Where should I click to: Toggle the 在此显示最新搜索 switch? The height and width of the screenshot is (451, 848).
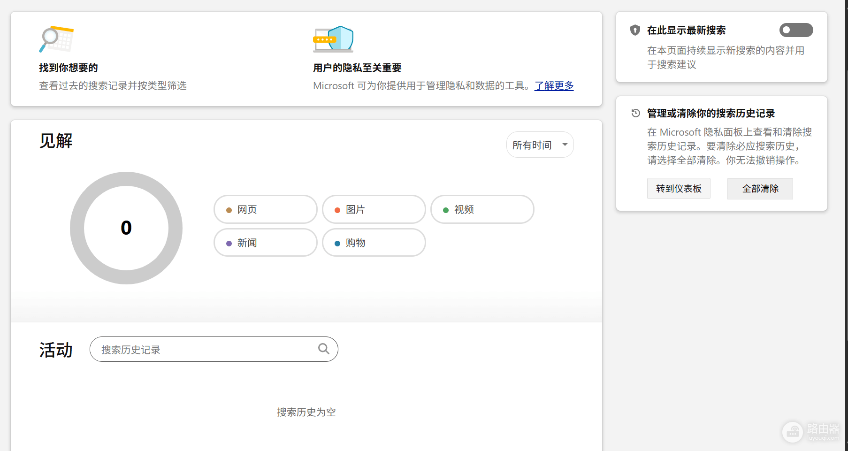(x=796, y=30)
